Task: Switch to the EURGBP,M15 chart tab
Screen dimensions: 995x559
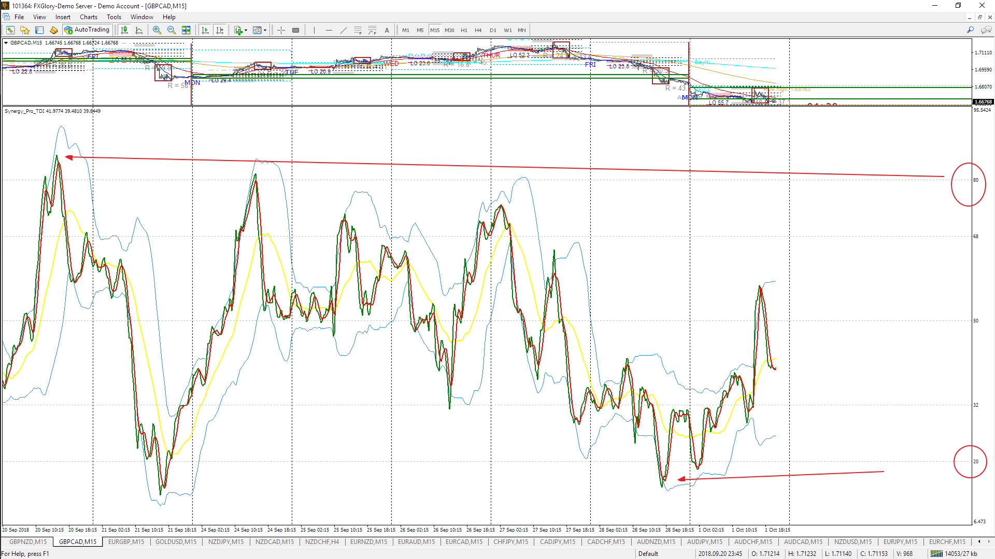Action: pos(126,542)
